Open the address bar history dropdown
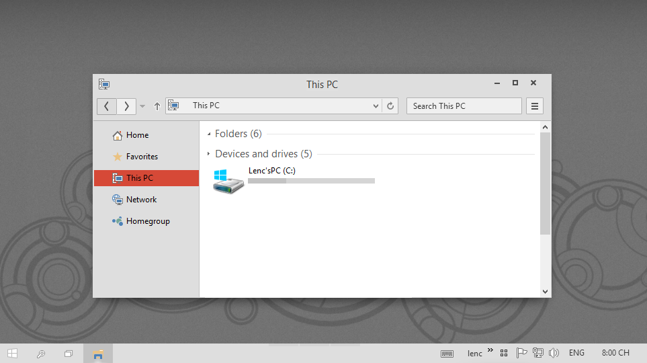The height and width of the screenshot is (363, 647). point(376,106)
